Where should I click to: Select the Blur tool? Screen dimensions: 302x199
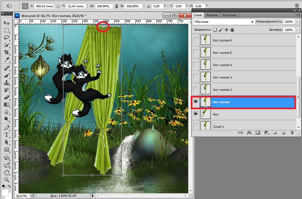pos(7,112)
